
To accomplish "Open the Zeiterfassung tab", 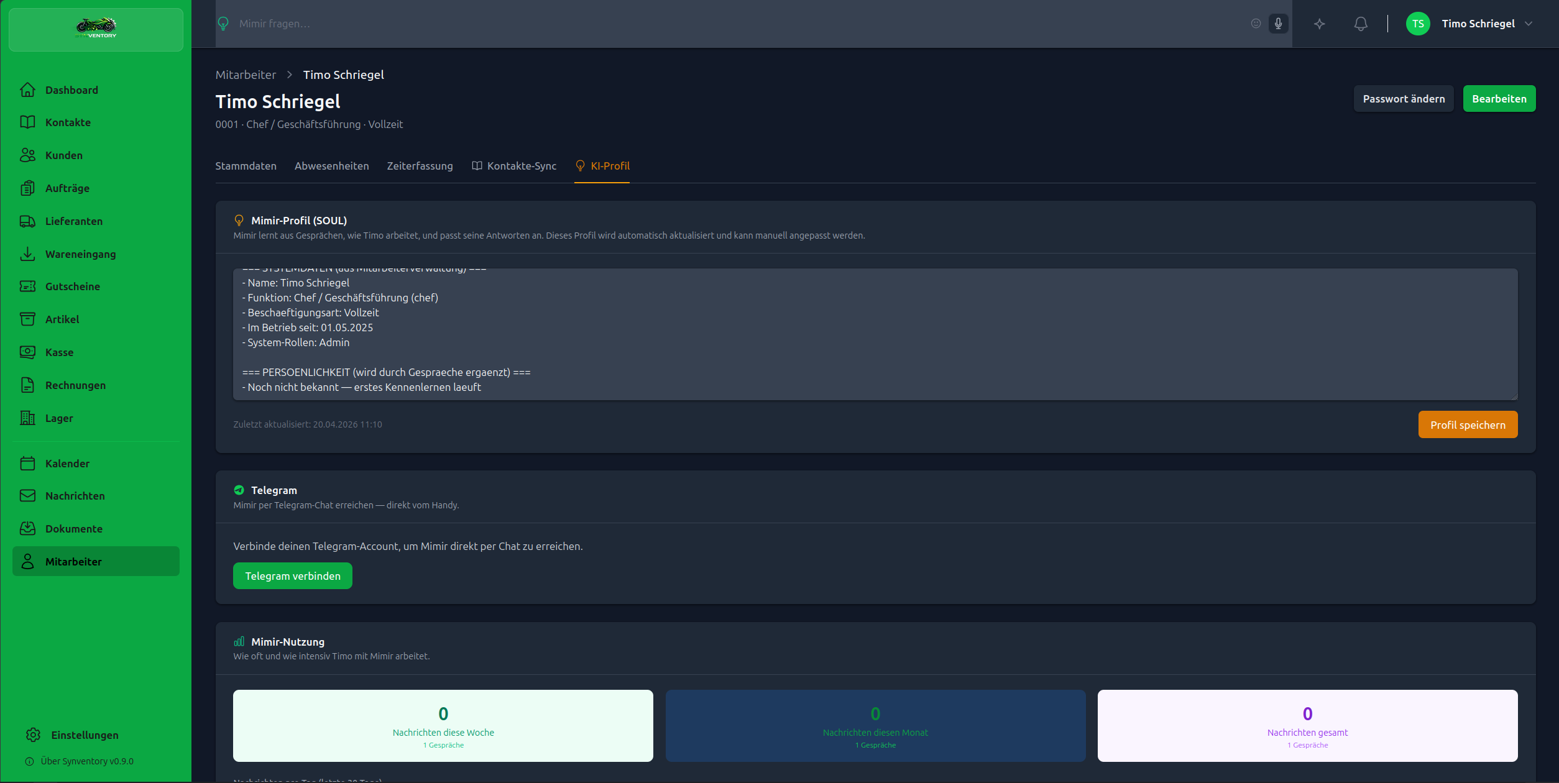I will click(x=420, y=166).
